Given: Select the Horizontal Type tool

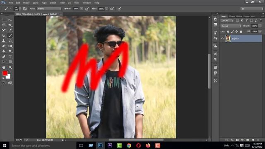Looking at the screenshot, I should click(x=10, y=57).
